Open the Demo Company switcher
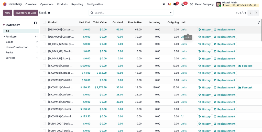This screenshot has height=132, width=262. tap(204, 4)
